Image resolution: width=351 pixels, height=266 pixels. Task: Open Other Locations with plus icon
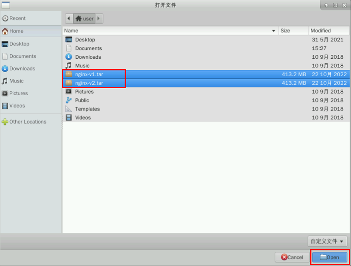click(28, 122)
